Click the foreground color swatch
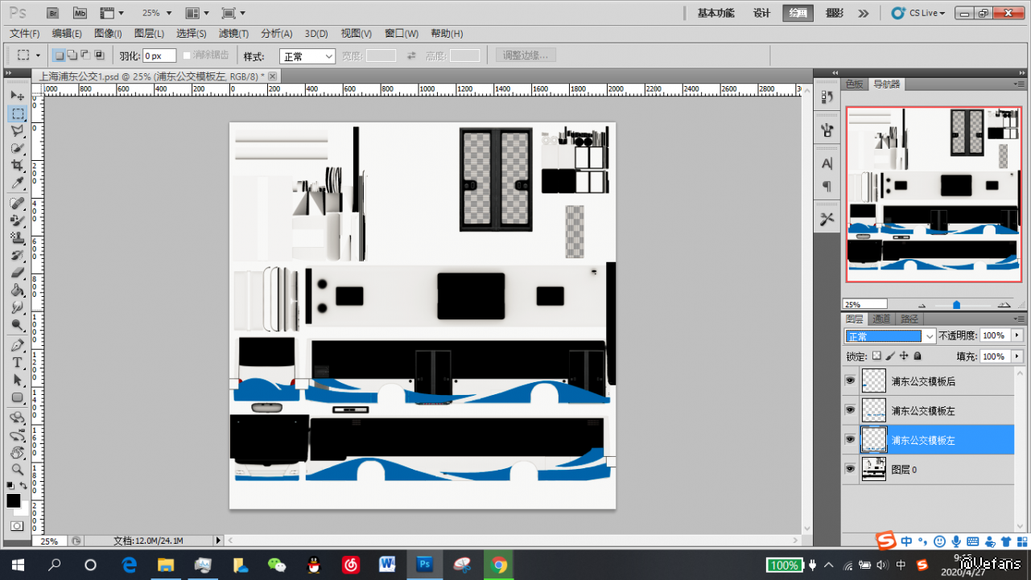This screenshot has width=1031, height=580. 14,501
